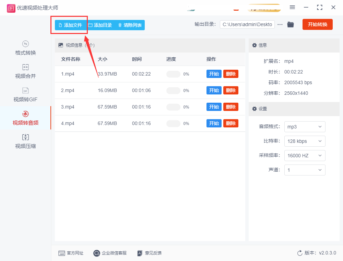343x261 pixels.
Task: Delete 2.mp4 using its 删除 button
Action: (230, 90)
